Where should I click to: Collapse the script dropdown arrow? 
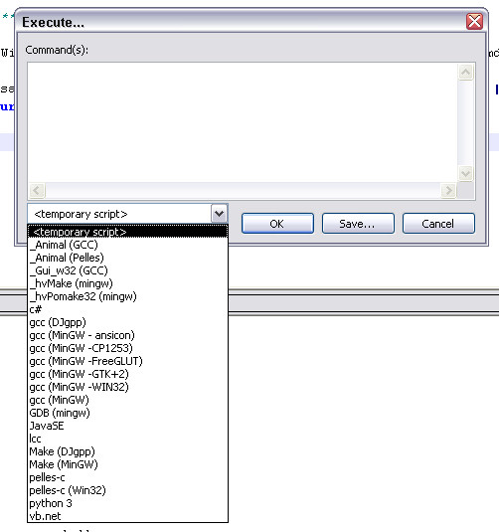(219, 214)
